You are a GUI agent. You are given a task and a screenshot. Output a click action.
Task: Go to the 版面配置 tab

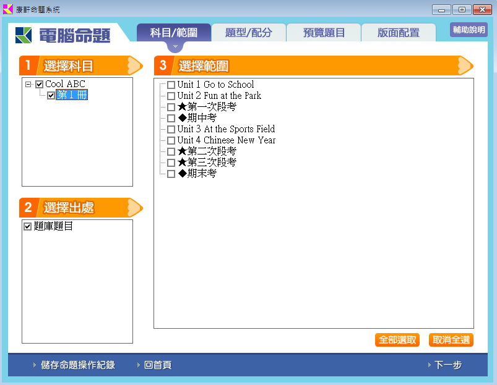pos(399,33)
